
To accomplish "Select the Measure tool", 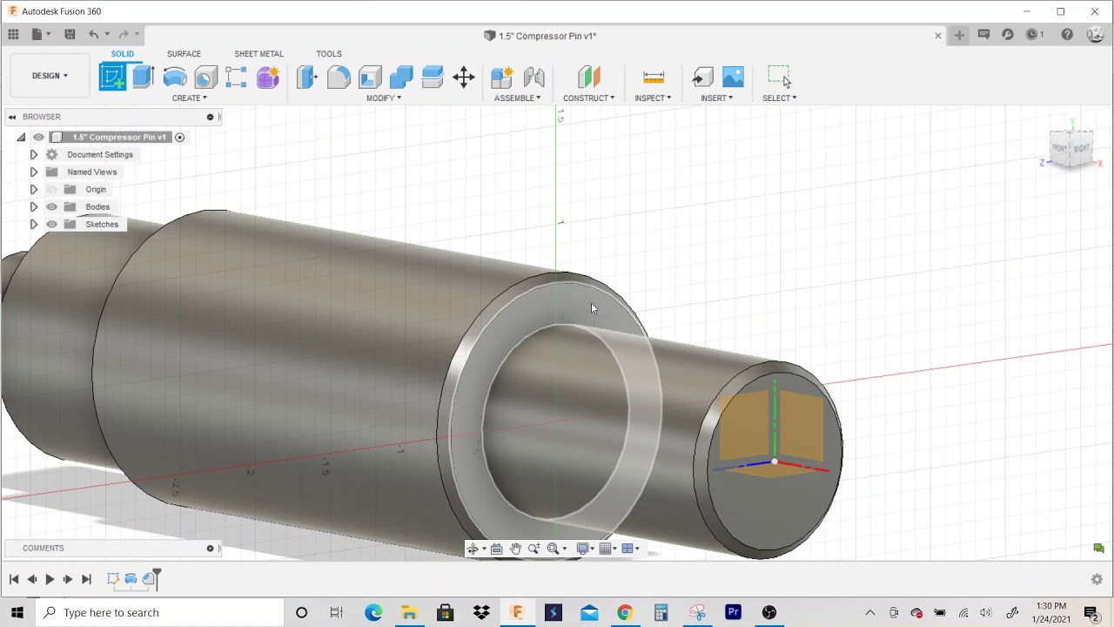I will [654, 77].
